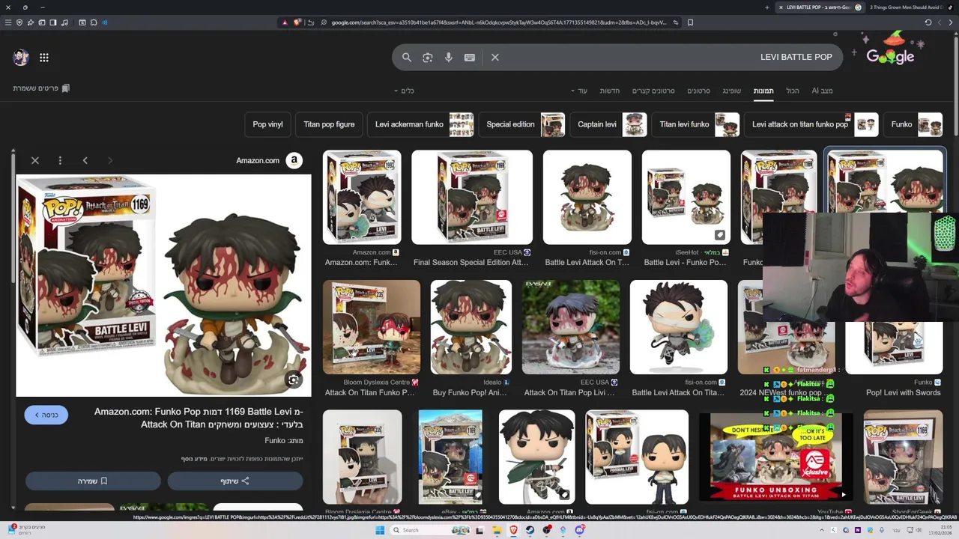Switch to the סרטונים videos tab
Image resolution: width=959 pixels, height=539 pixels.
(x=698, y=91)
